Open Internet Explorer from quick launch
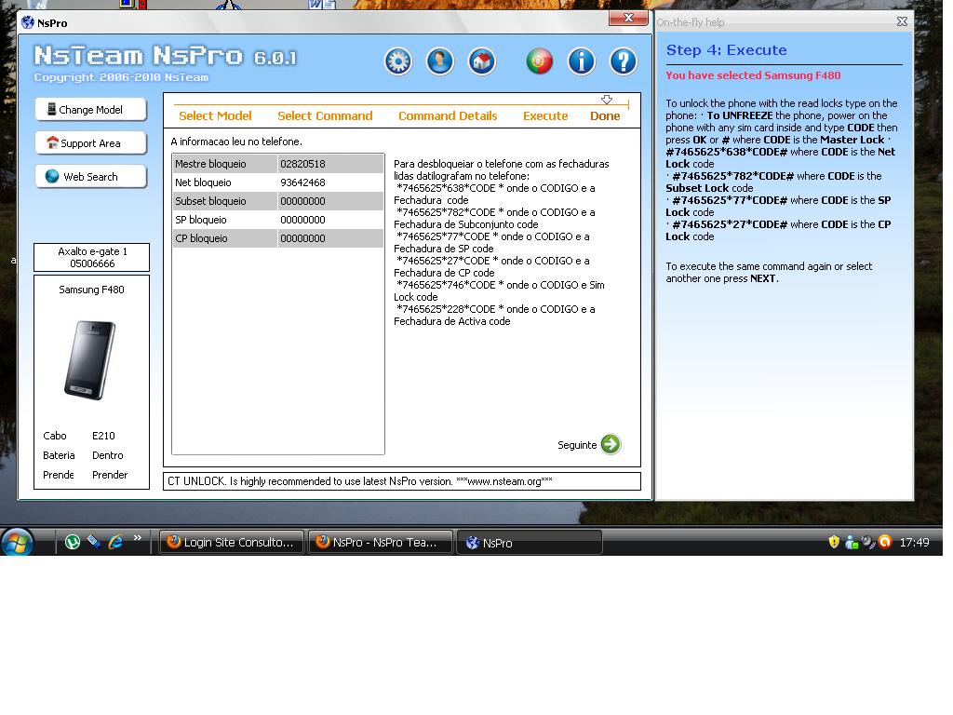This screenshot has width=953, height=715. pyautogui.click(x=115, y=542)
